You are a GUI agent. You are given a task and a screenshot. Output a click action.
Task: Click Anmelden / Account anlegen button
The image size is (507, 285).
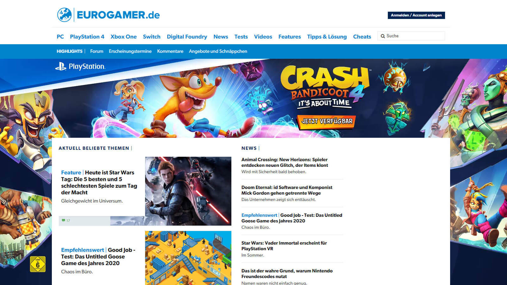[416, 15]
